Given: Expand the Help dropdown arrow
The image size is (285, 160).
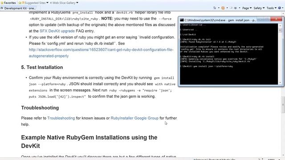Looking at the screenshot, I should pos(283,8).
